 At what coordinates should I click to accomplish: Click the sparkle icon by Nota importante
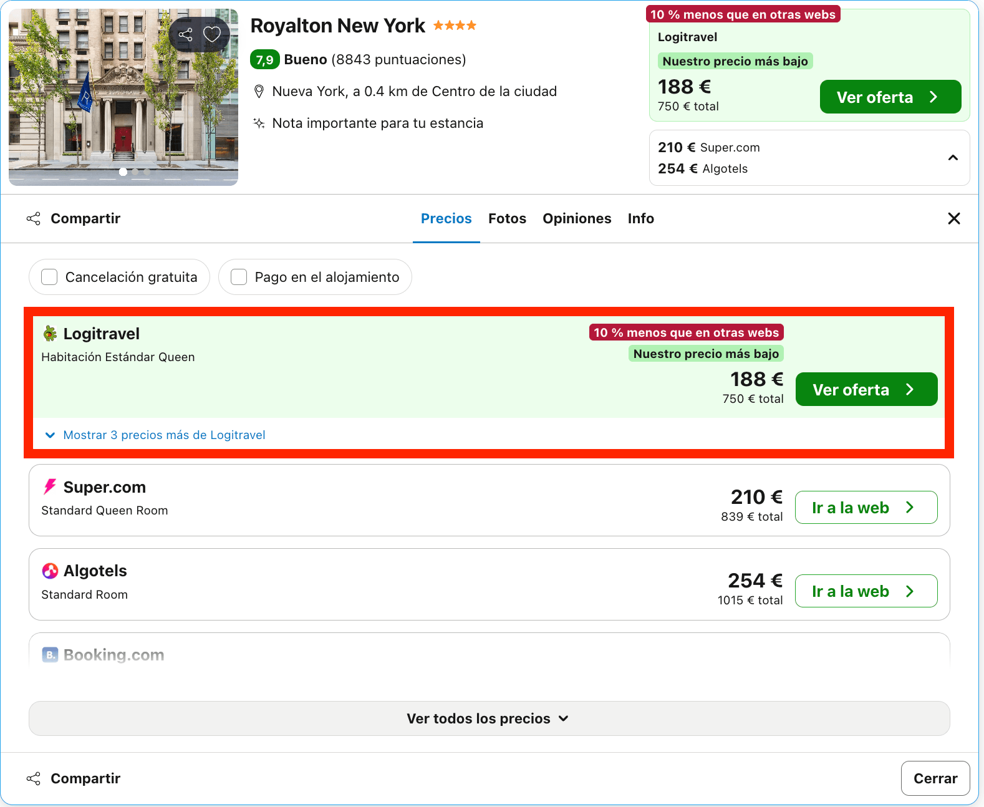pos(259,123)
